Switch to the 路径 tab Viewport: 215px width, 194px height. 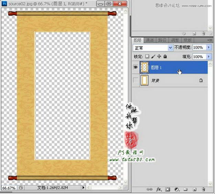click(162, 40)
